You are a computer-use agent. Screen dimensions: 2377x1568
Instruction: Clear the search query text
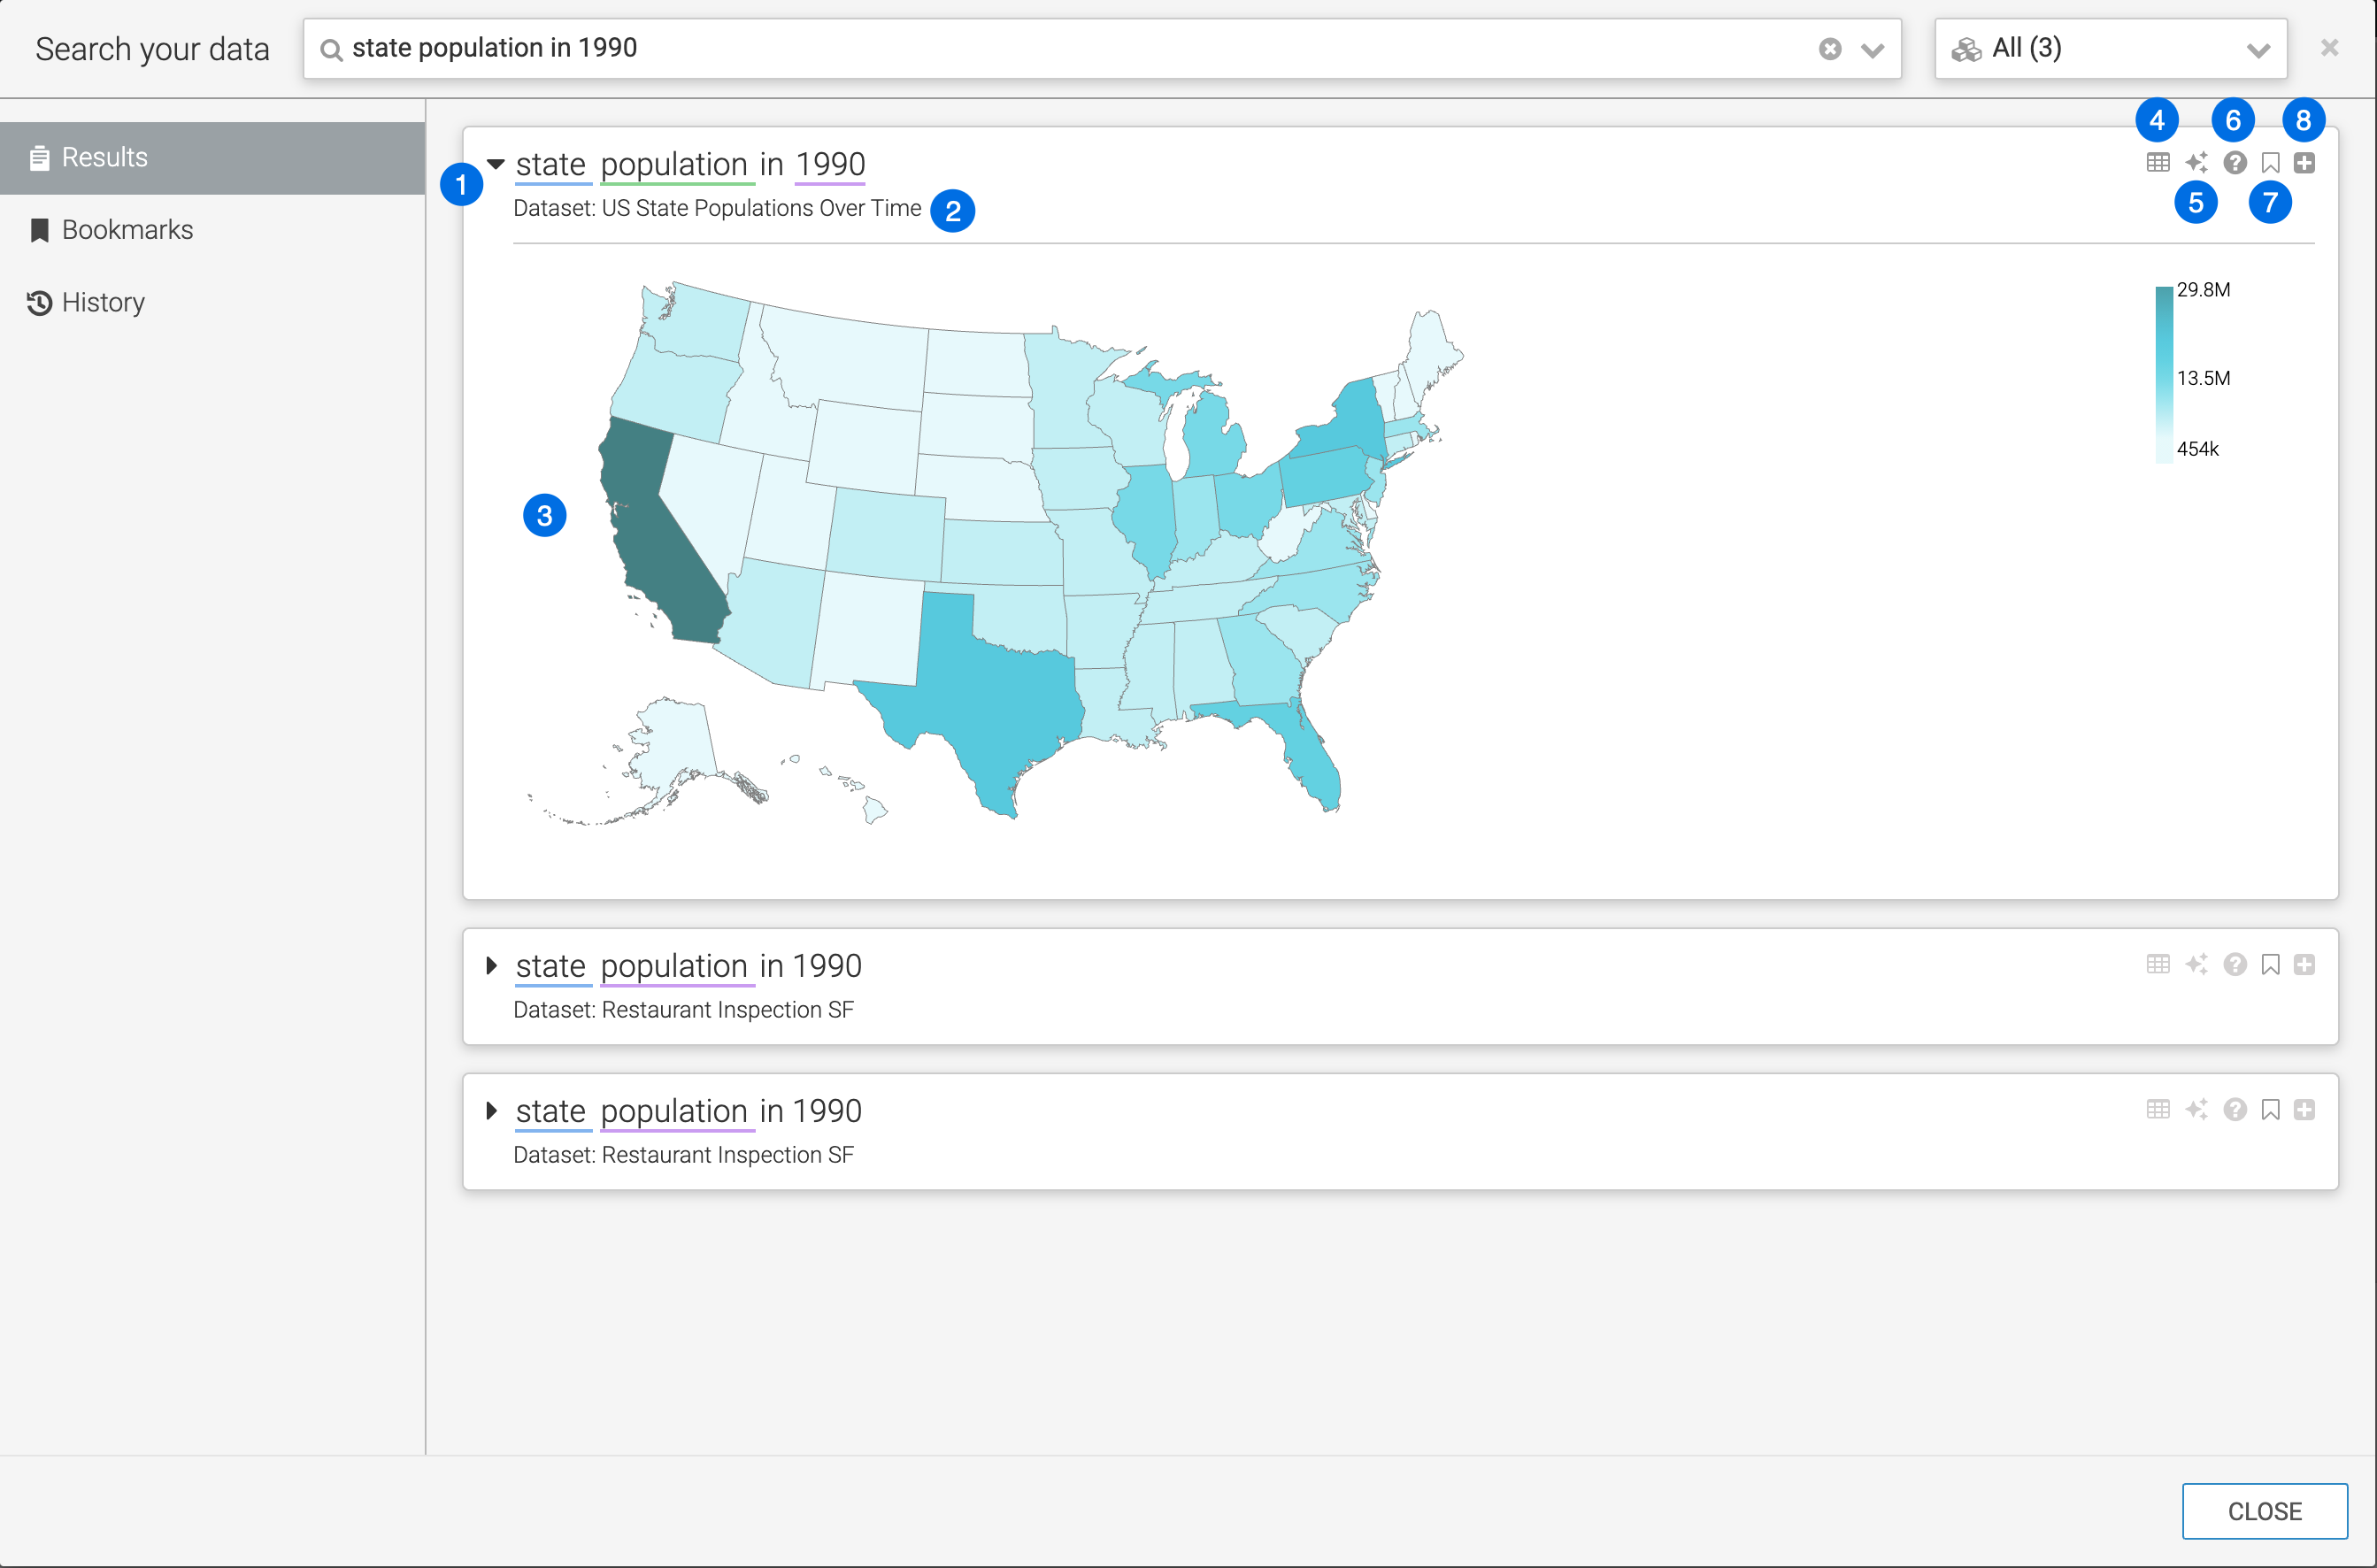point(1829,49)
